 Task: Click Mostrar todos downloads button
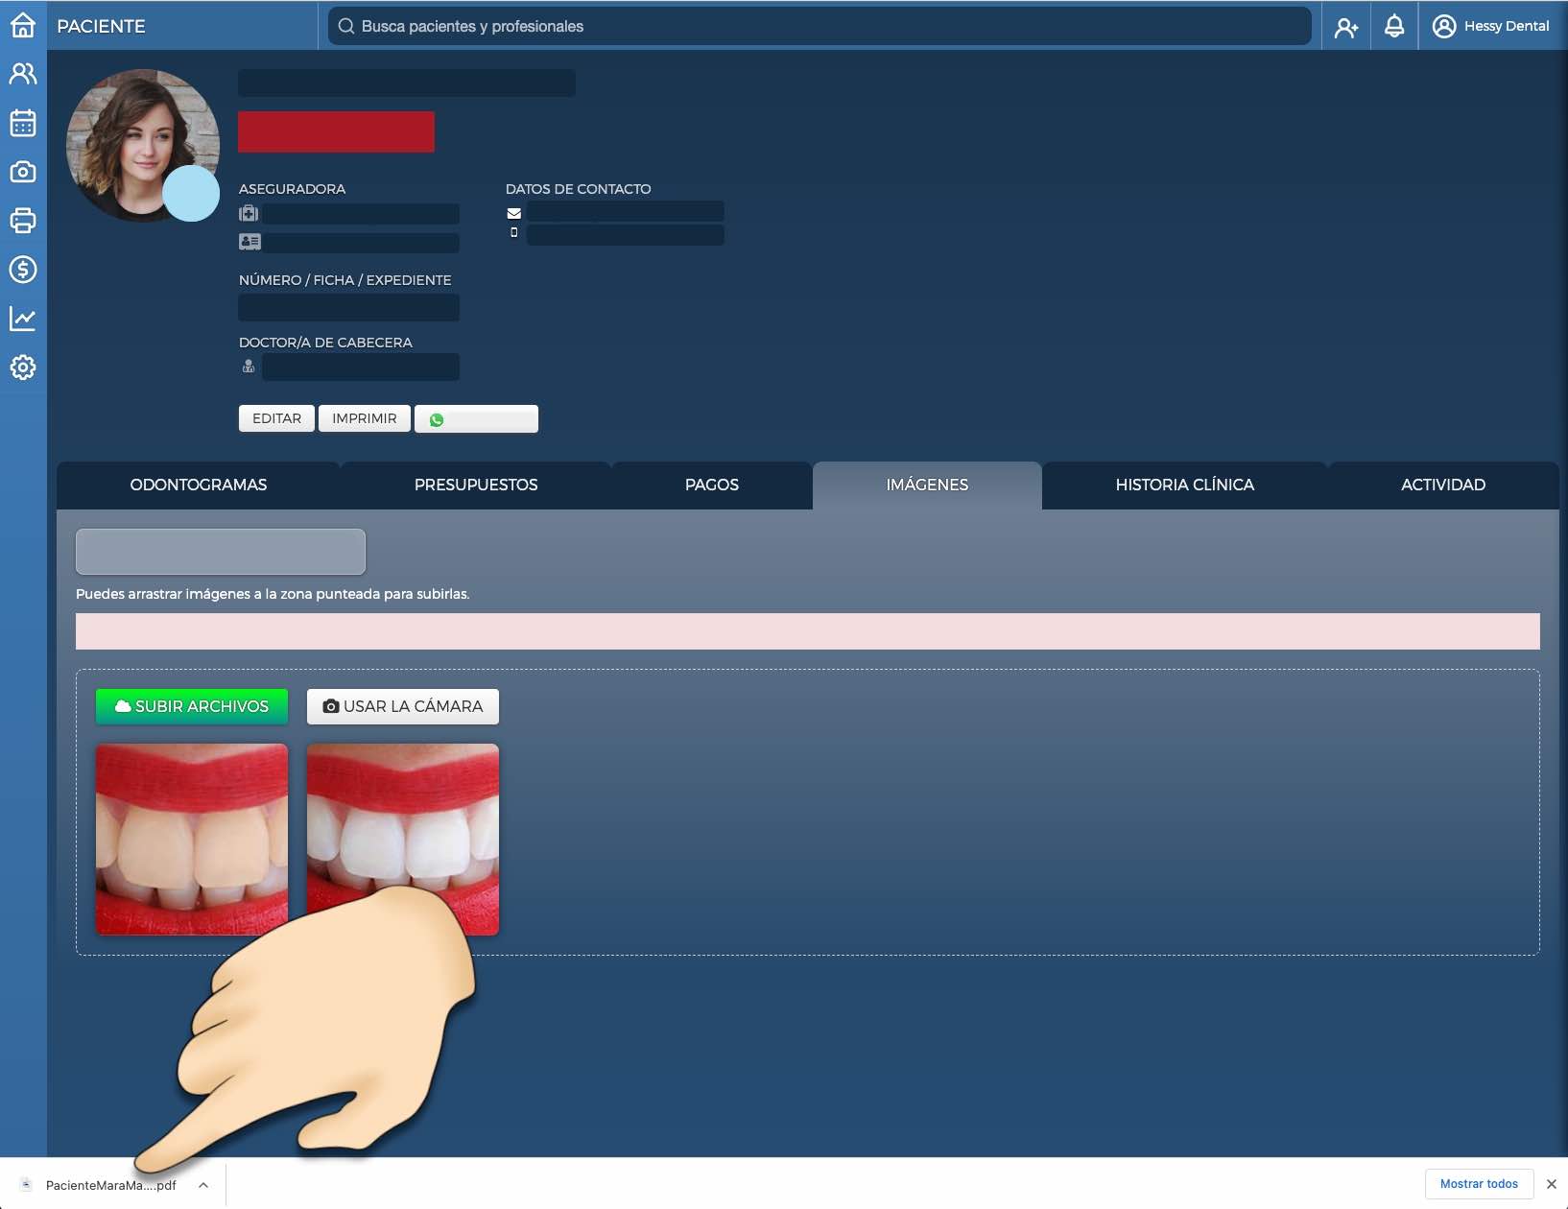(1479, 1184)
